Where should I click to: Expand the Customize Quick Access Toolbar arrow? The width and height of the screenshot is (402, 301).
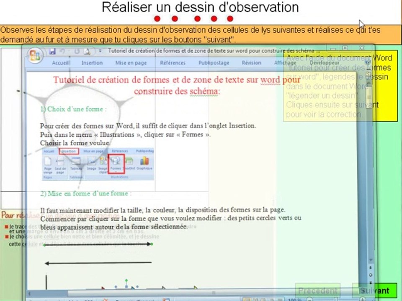click(x=100, y=51)
